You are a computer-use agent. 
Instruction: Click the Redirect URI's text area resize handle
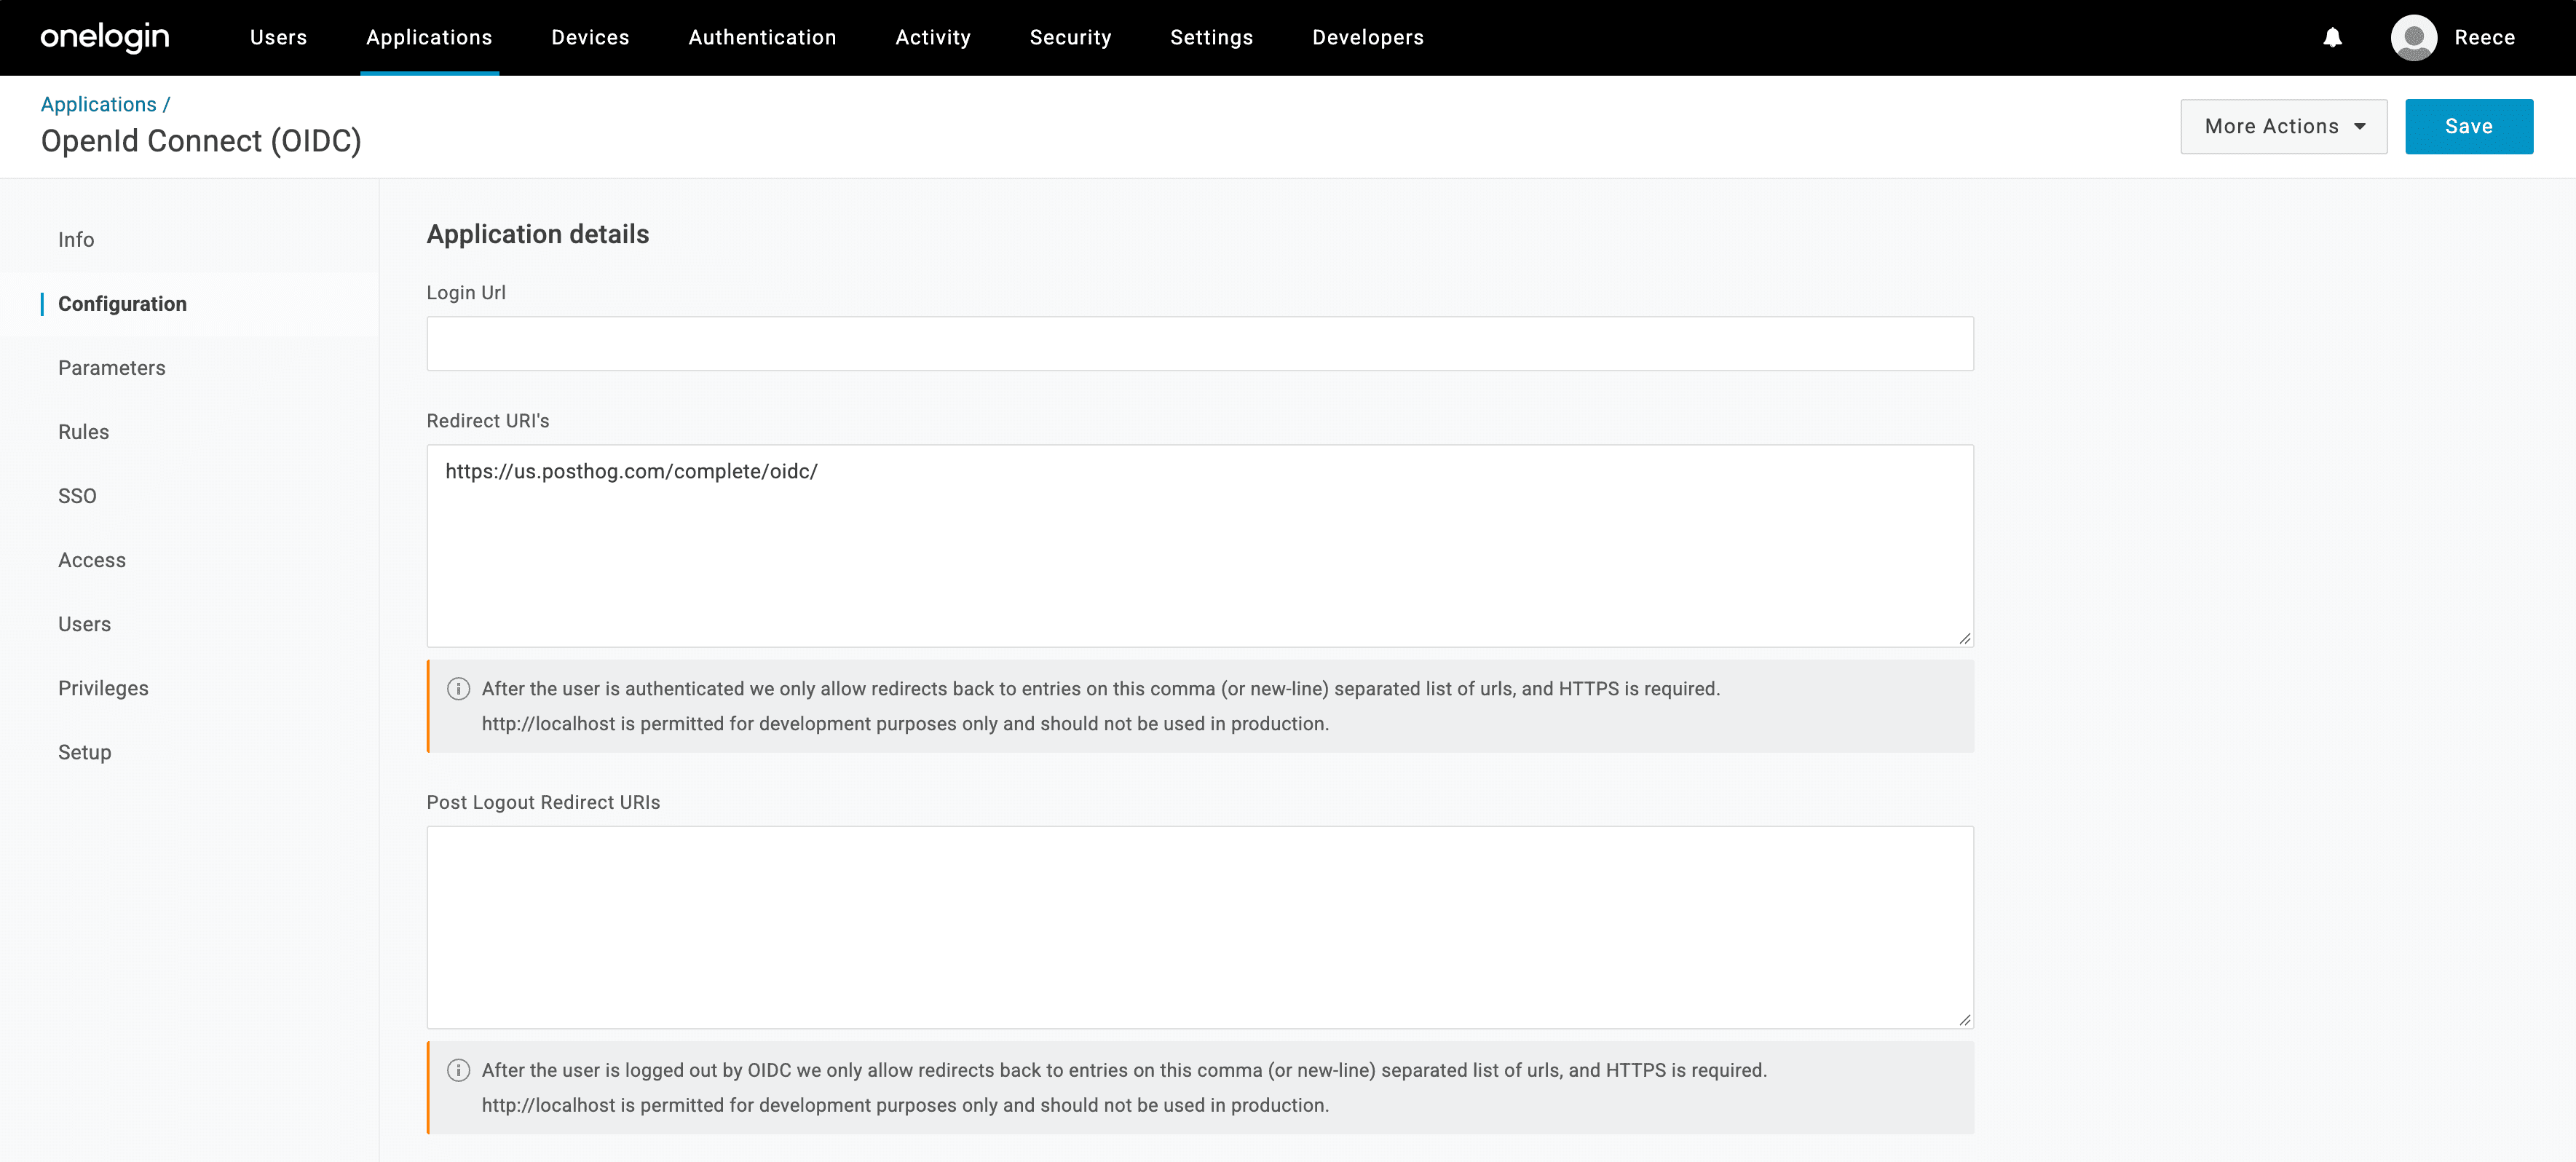(1965, 639)
